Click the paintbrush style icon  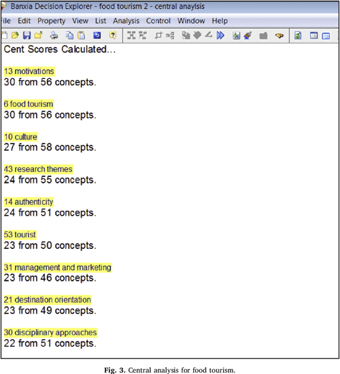tap(248, 35)
